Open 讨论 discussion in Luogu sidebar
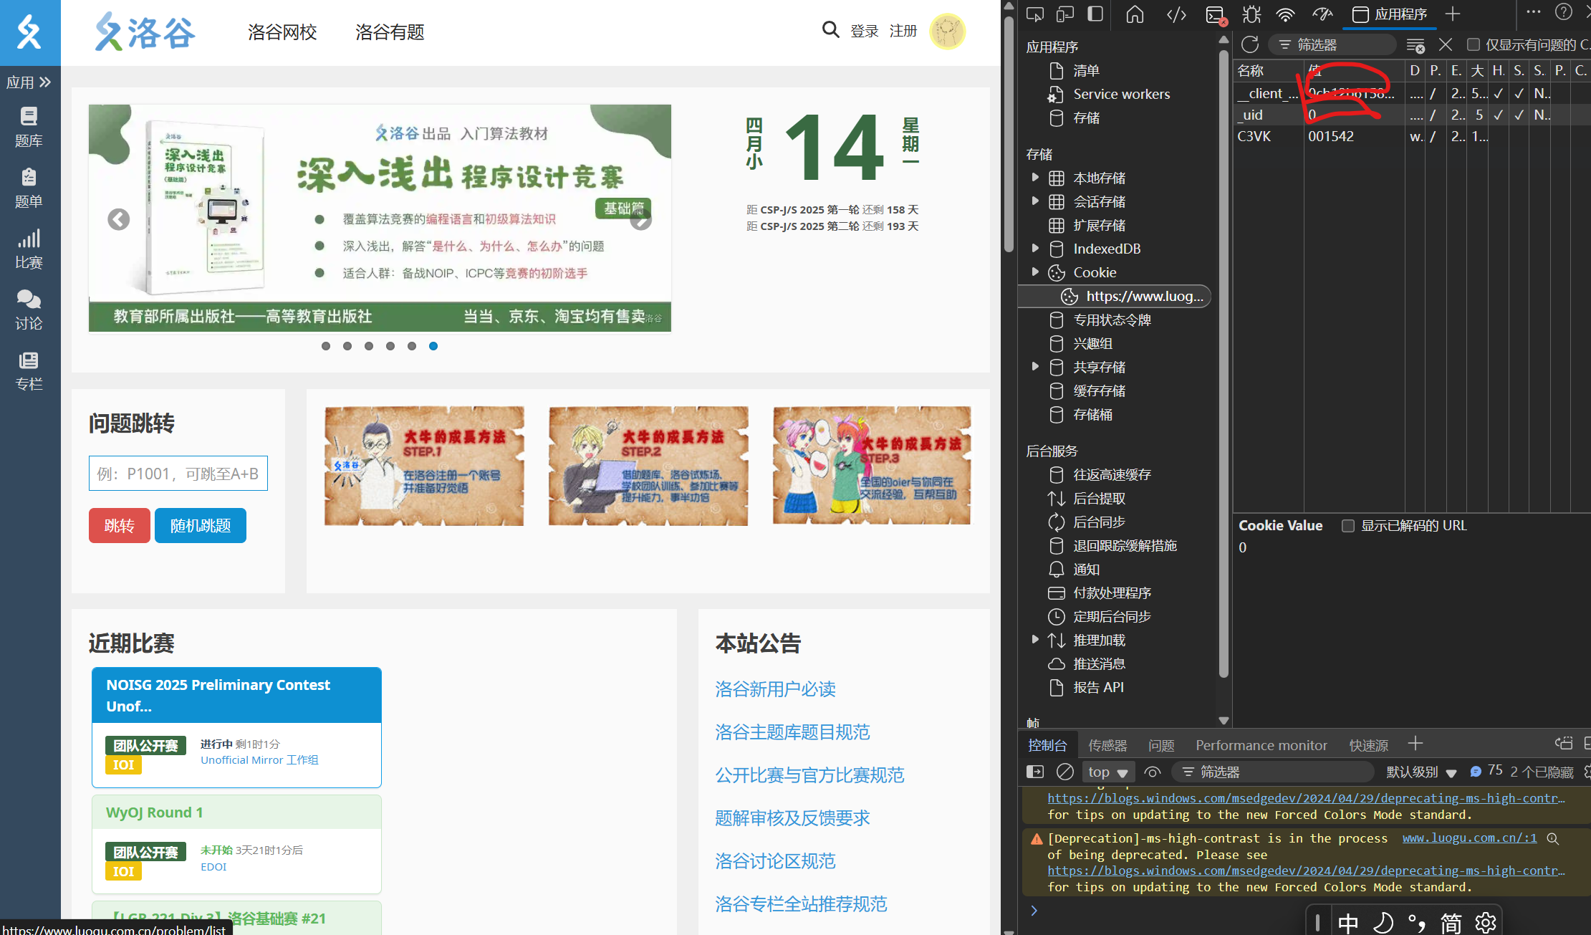1591x935 pixels. pos(29,310)
